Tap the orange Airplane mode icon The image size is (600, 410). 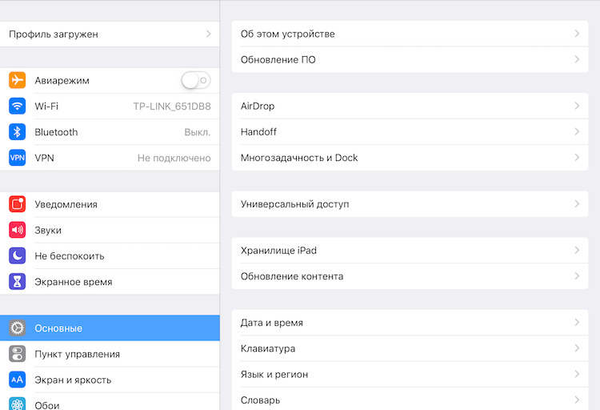point(18,80)
